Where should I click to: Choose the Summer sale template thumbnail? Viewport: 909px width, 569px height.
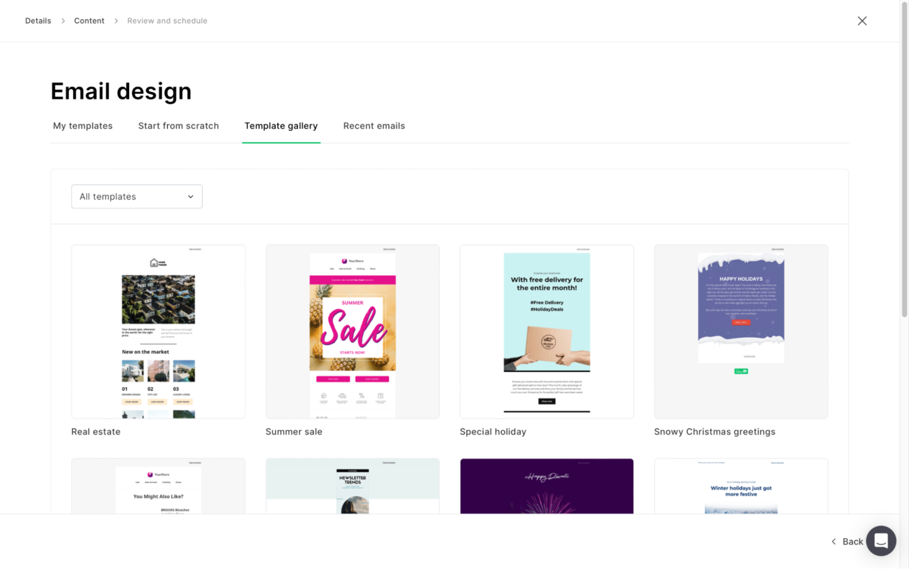click(x=352, y=332)
